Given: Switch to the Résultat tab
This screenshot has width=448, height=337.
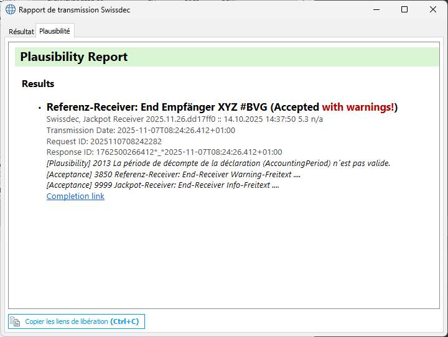Looking at the screenshot, I should pos(21,31).
